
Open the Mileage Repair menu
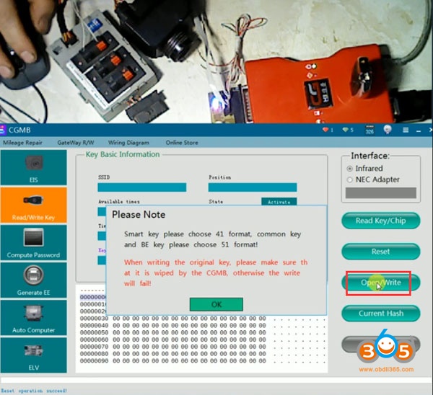(22, 143)
